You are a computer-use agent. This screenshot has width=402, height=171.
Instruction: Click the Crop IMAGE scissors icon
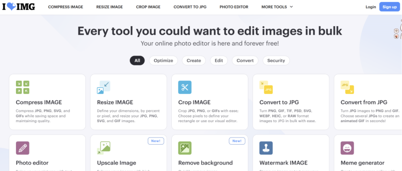tap(185, 87)
